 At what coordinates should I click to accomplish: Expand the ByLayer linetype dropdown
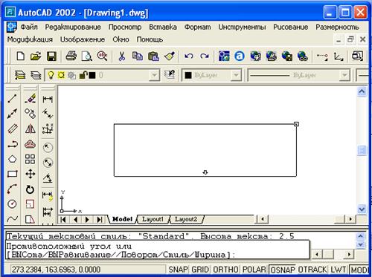click(x=344, y=75)
